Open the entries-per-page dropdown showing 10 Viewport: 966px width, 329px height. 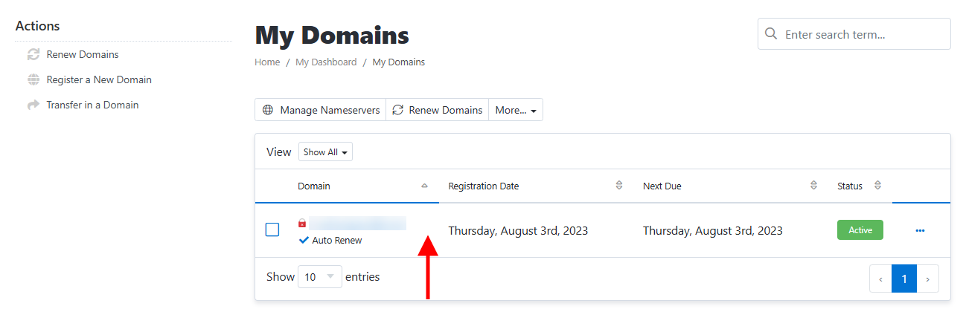319,277
